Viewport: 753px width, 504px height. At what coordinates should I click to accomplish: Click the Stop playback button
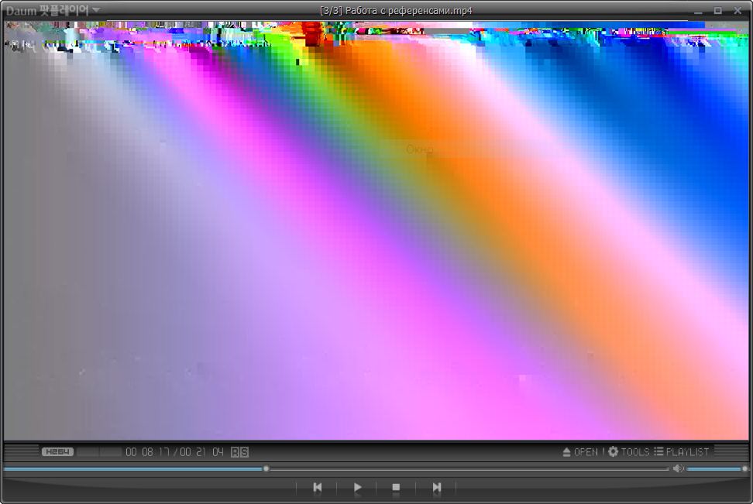point(396,488)
